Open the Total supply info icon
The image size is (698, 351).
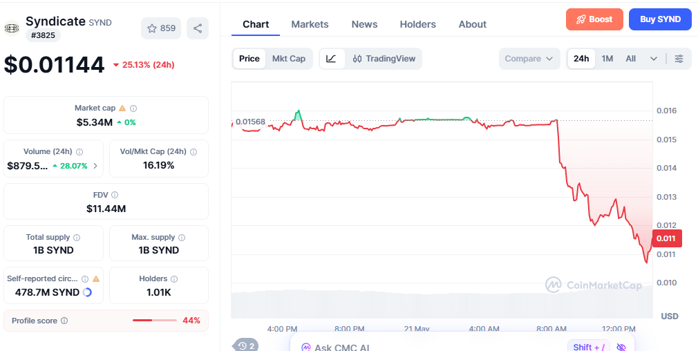[x=77, y=238]
